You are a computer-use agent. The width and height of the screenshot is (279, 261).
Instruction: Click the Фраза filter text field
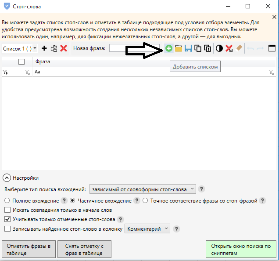coord(154,72)
